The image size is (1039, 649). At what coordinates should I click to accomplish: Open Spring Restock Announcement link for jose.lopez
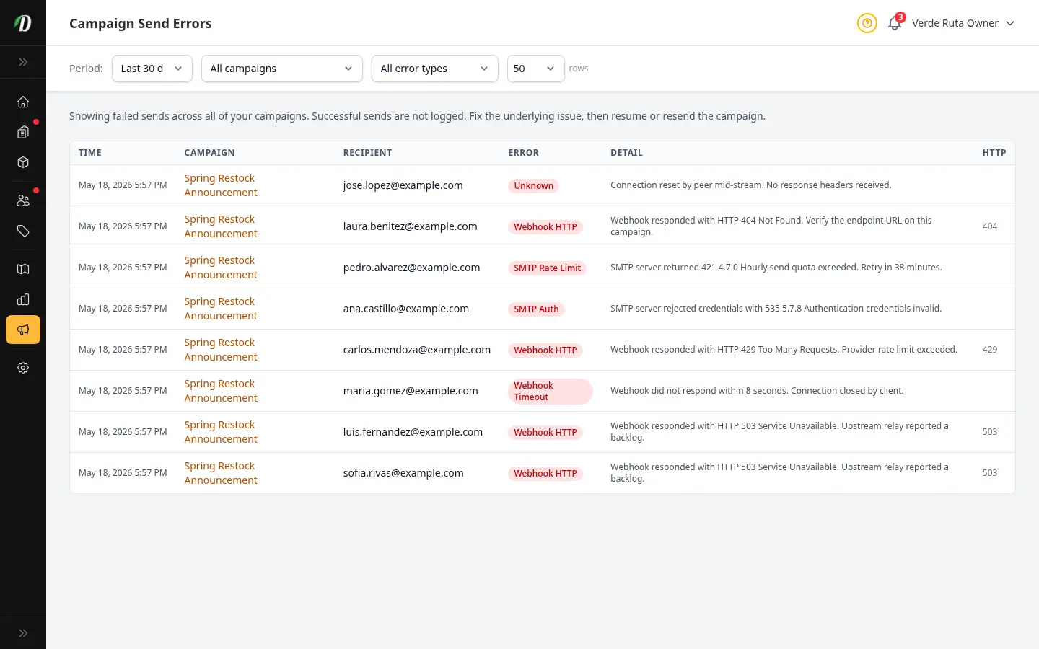tap(221, 185)
